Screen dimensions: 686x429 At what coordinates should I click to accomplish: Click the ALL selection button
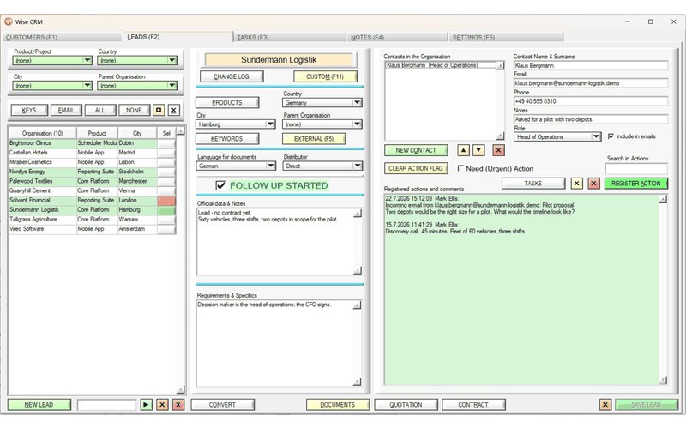tap(100, 110)
